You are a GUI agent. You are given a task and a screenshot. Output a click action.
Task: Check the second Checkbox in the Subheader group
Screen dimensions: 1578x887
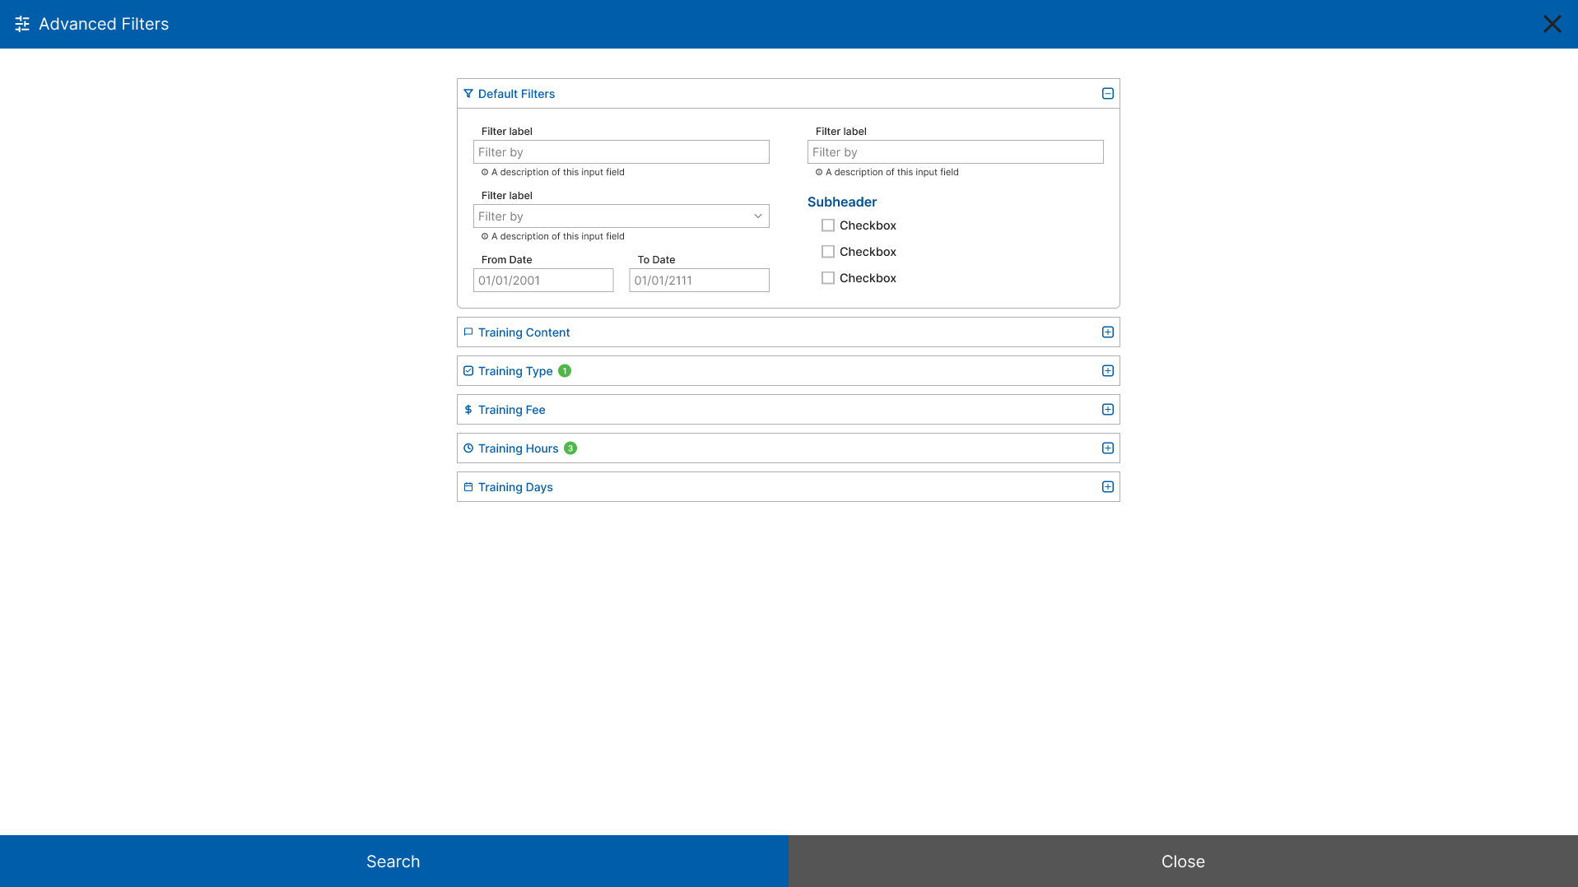tap(827, 251)
